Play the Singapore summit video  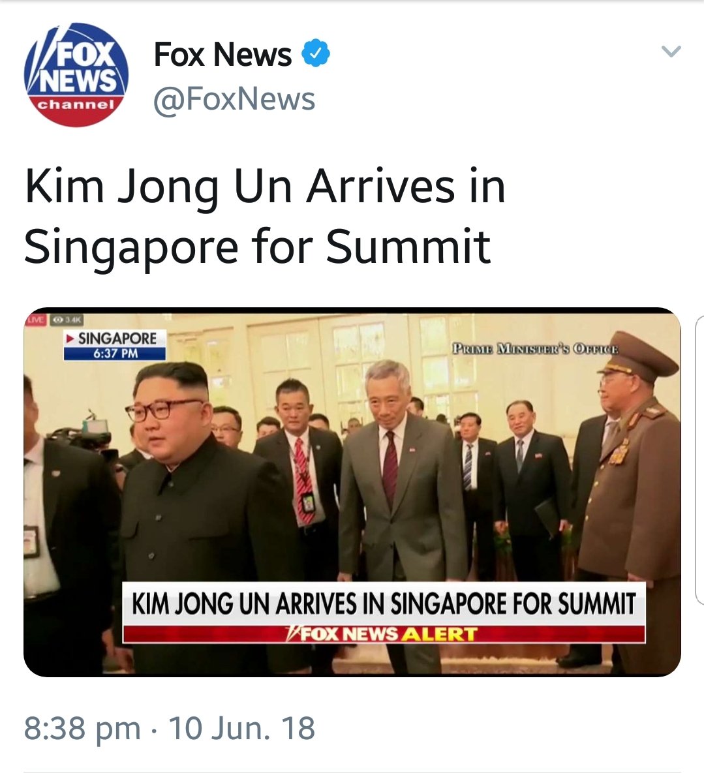click(x=352, y=492)
